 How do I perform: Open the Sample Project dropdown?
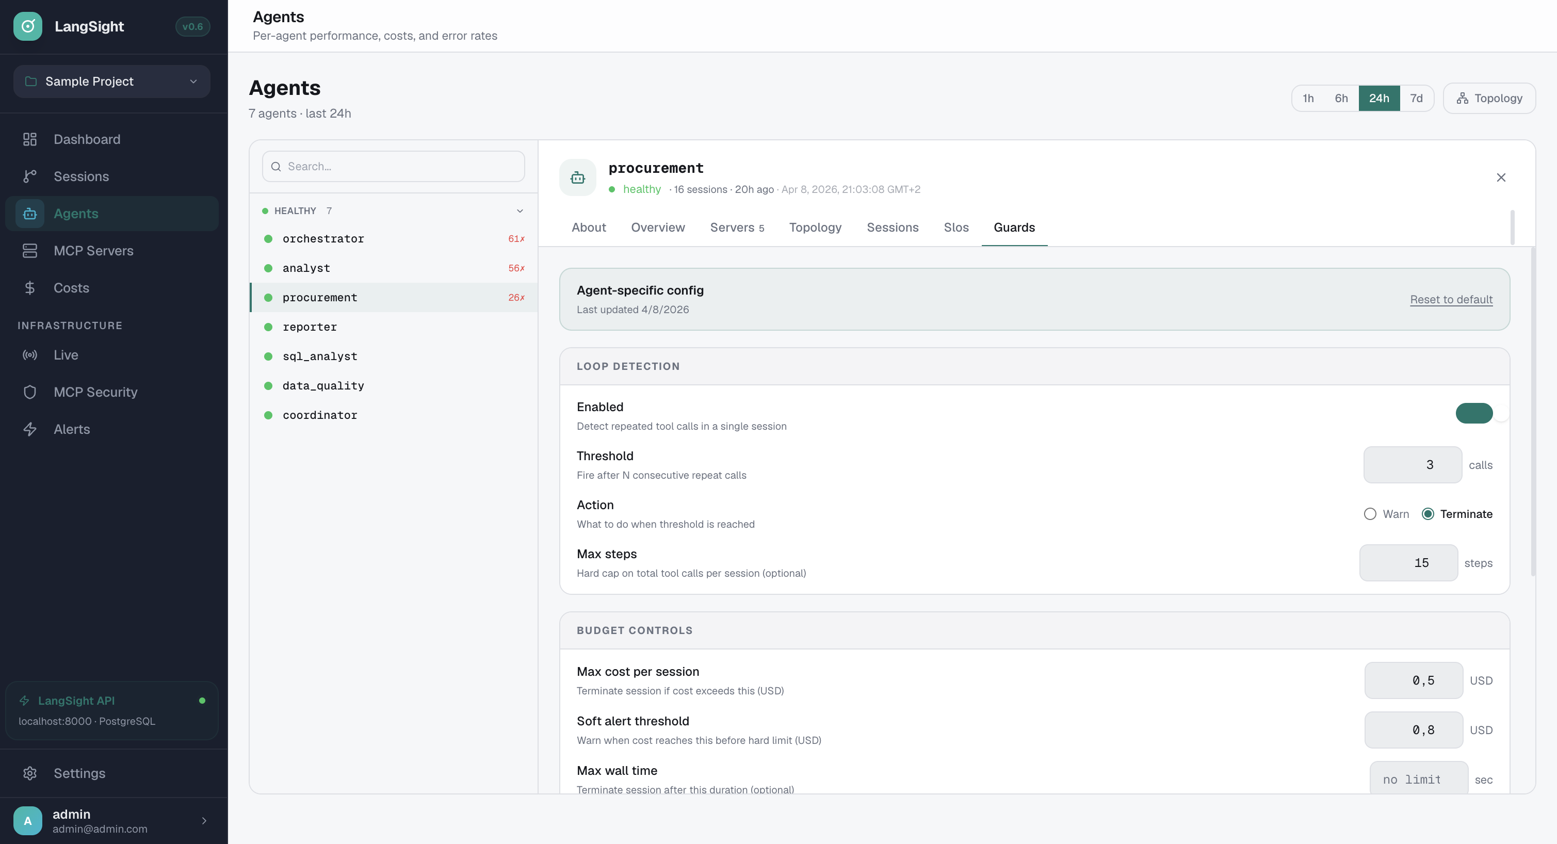(112, 81)
